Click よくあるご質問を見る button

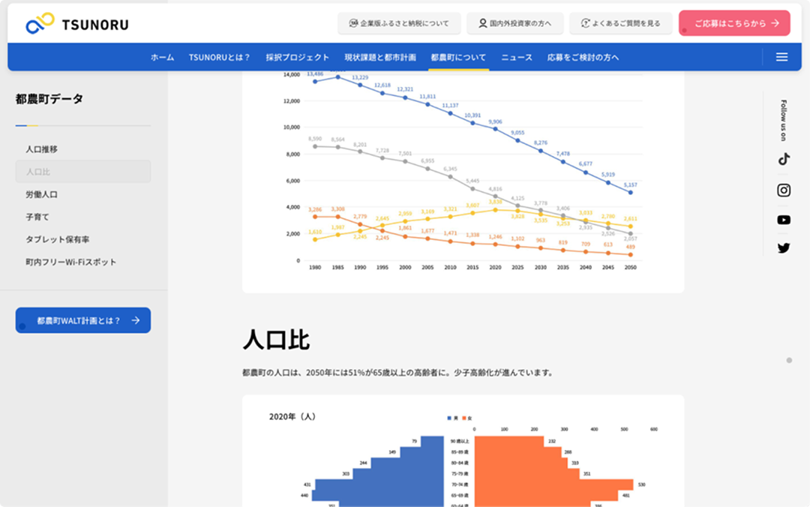(x=620, y=23)
